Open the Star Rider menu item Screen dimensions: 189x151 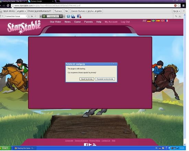coord(55,22)
